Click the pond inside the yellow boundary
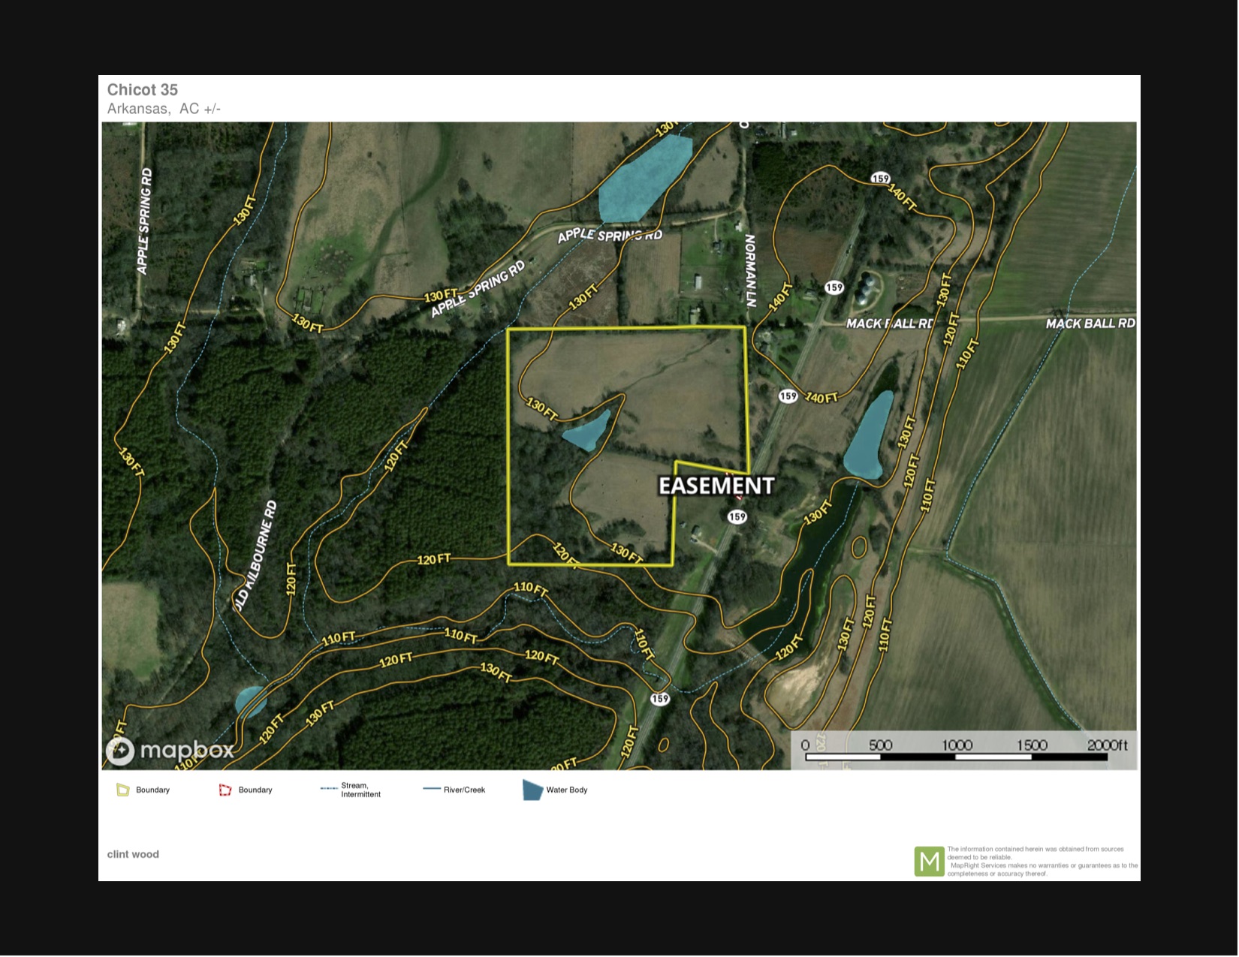Screen dimensions: 1239x957 click(x=586, y=432)
